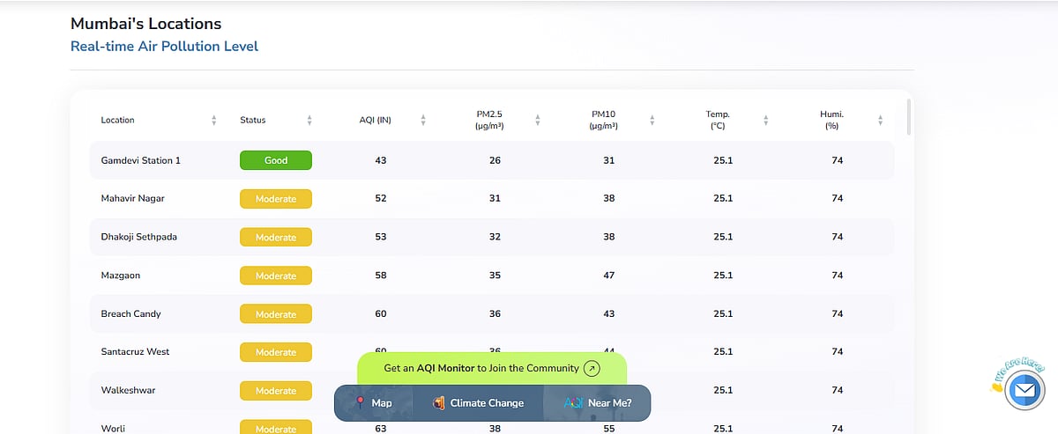The image size is (1058, 434).
Task: Click Moderate badge for Mahavir Nagar
Action: (276, 199)
